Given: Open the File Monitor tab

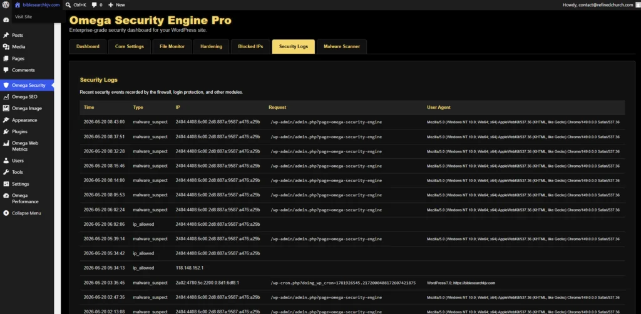Looking at the screenshot, I should pos(172,46).
